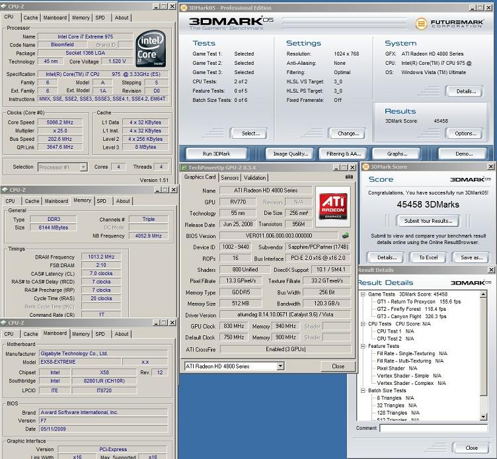Click the ATI Radeon logo in GPU-Z
This screenshot has height=459, width=497.
[x=333, y=206]
